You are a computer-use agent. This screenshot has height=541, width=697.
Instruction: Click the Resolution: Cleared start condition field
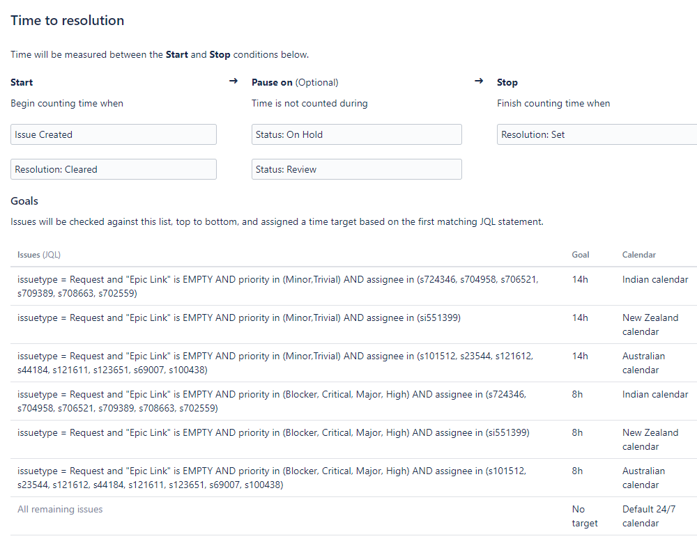[x=114, y=169]
